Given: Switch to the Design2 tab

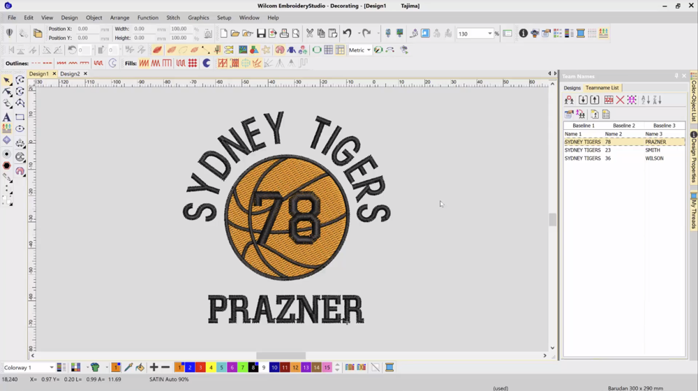Looking at the screenshot, I should 70,73.
